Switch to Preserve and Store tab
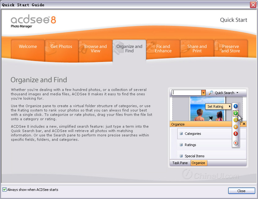 (x=231, y=49)
